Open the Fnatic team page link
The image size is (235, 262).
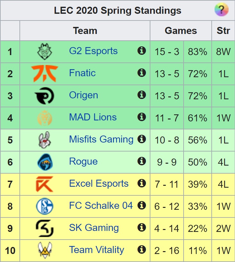pyautogui.click(x=82, y=73)
